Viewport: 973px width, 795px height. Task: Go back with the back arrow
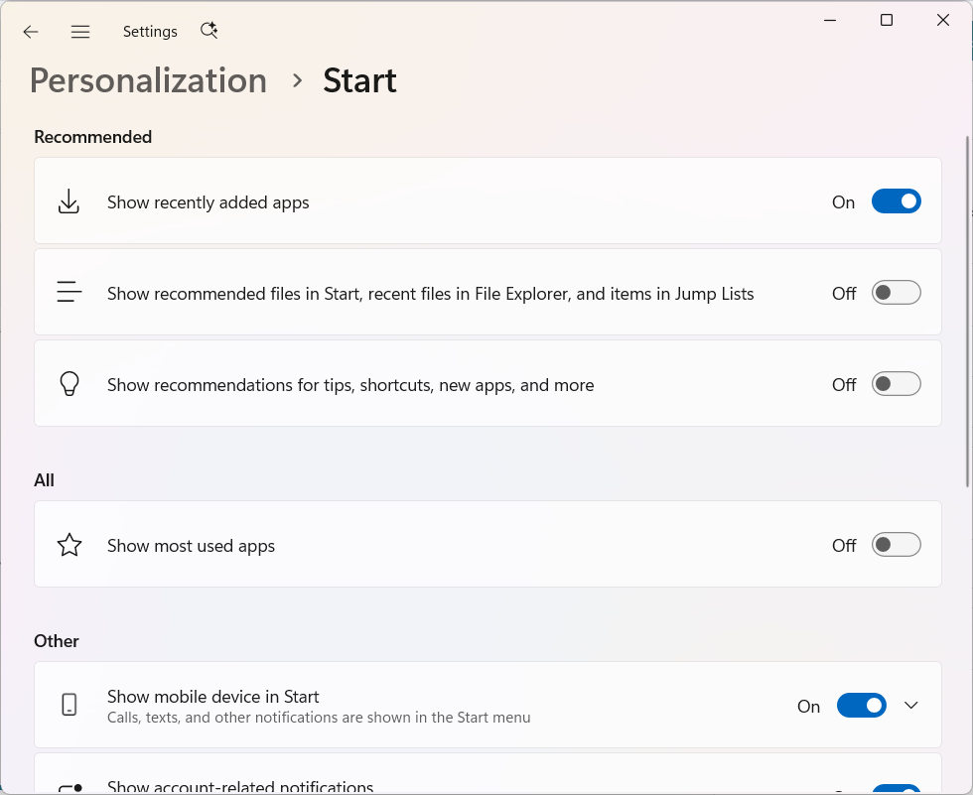[31, 32]
